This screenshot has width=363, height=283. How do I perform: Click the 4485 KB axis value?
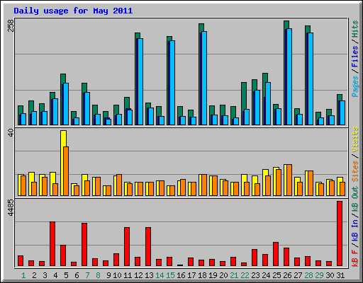click(11, 208)
